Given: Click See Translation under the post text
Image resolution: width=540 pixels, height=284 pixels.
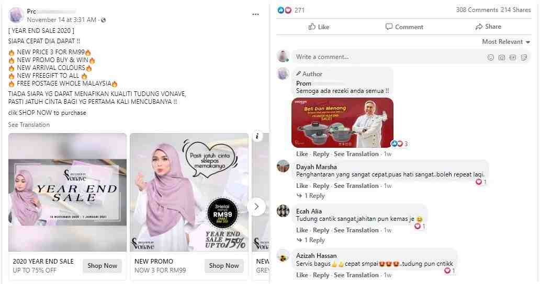Looking at the screenshot, I should click(29, 125).
